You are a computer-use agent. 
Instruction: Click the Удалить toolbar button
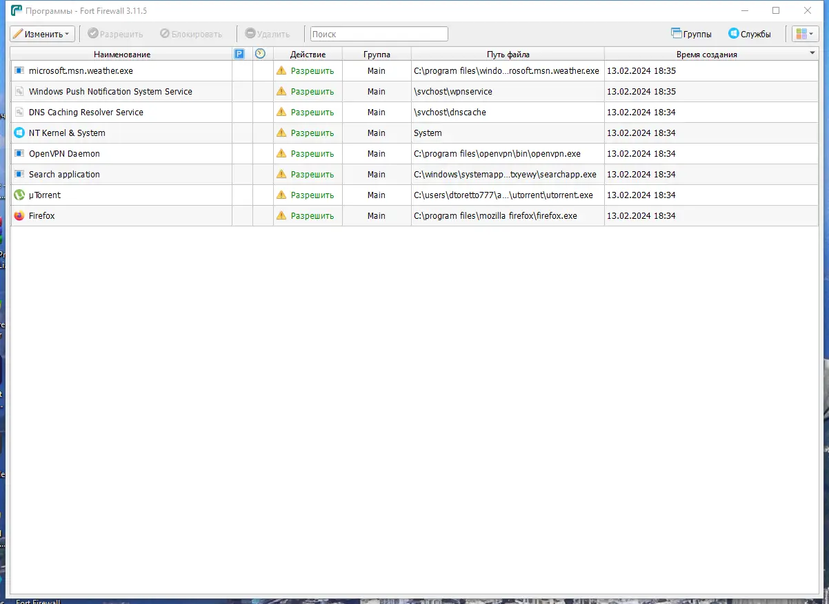coord(268,33)
